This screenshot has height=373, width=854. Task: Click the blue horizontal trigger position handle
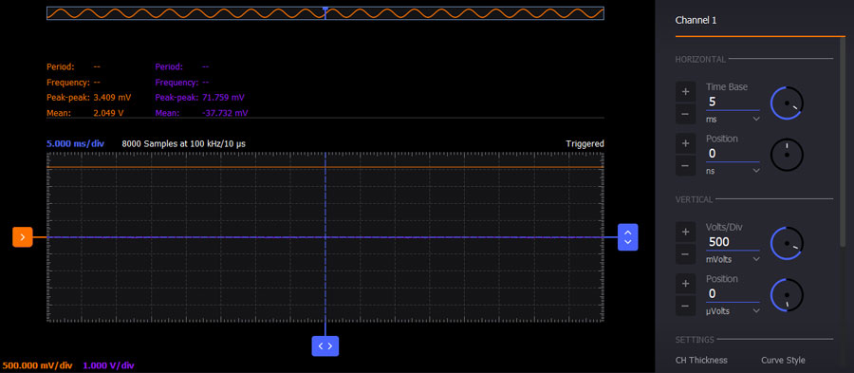click(325, 345)
